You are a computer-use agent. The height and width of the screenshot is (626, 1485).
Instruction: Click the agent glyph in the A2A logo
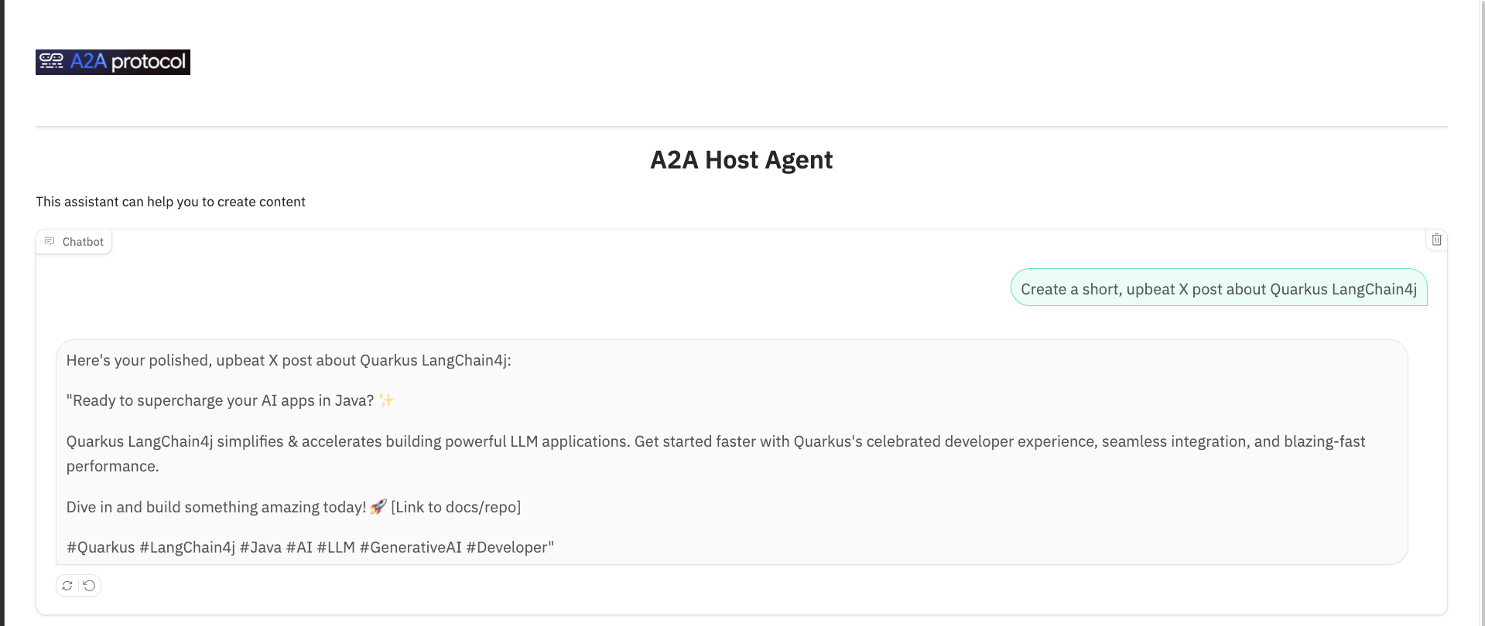click(52, 61)
